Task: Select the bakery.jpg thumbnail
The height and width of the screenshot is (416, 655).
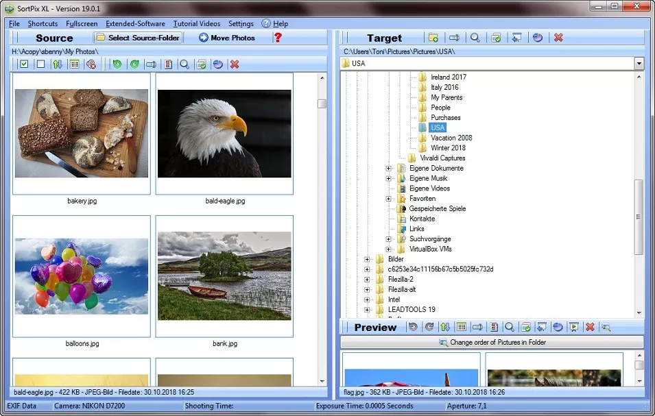Action: [x=82, y=134]
